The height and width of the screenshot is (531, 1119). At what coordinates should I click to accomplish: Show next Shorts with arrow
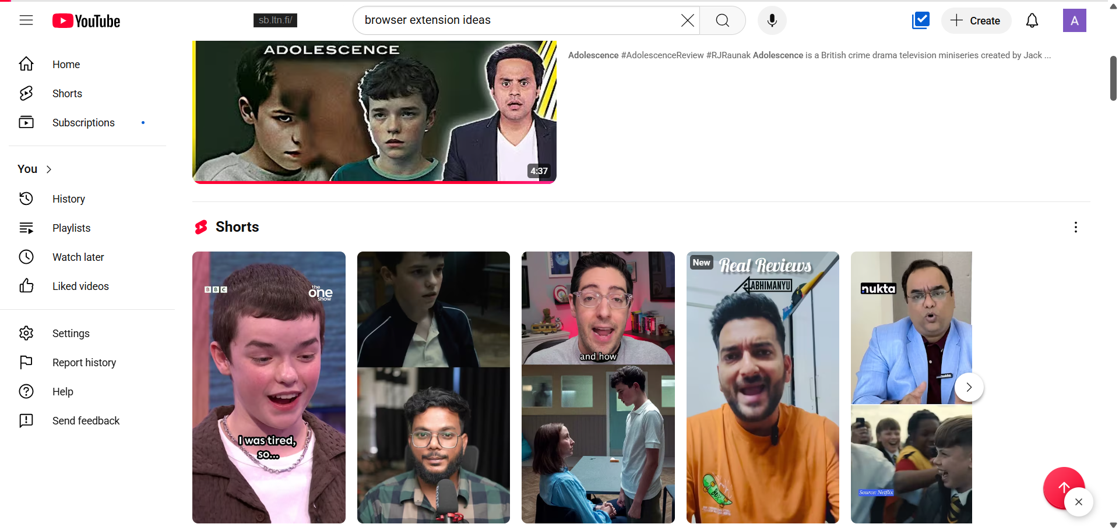click(969, 387)
